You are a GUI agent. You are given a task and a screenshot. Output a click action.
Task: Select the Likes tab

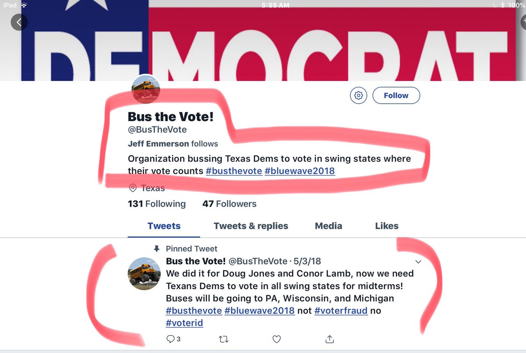coord(387,226)
